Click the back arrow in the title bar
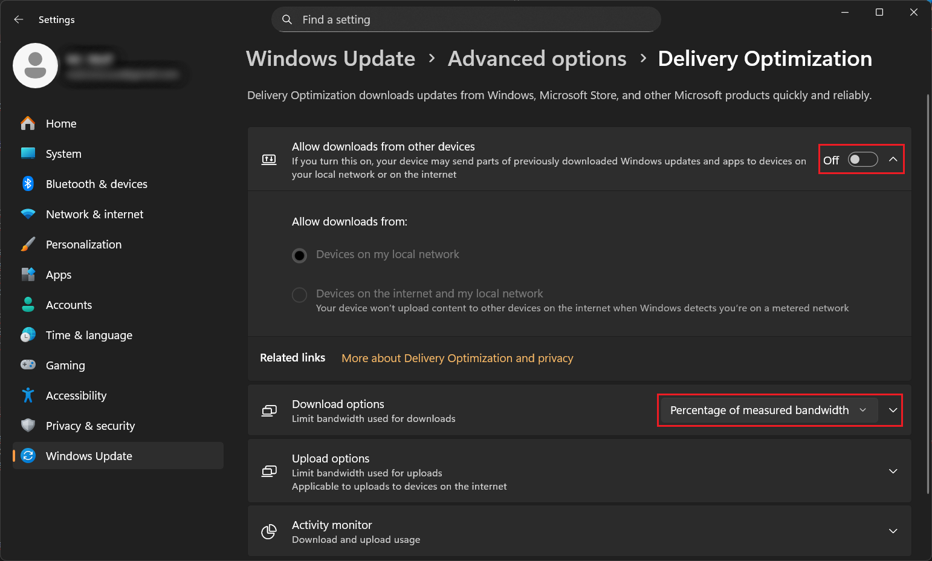932x561 pixels. point(19,19)
